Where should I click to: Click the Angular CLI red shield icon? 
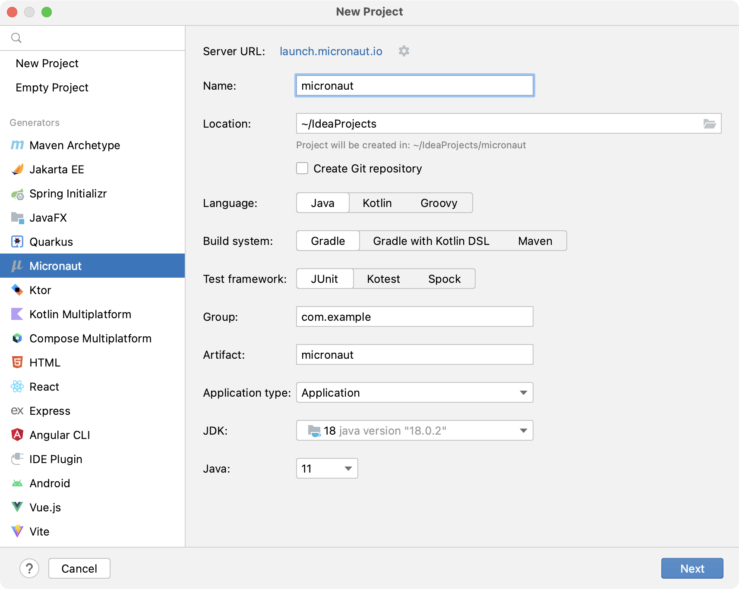coord(17,435)
